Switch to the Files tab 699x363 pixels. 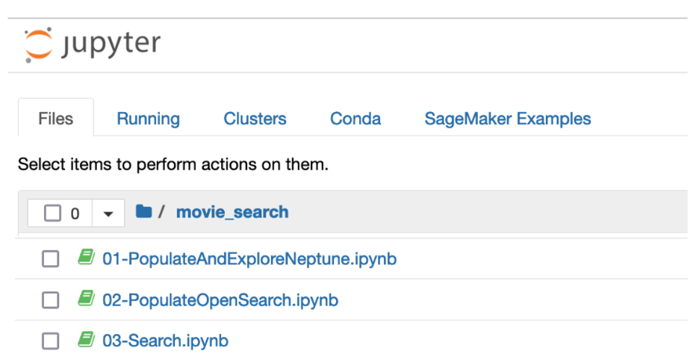click(56, 119)
